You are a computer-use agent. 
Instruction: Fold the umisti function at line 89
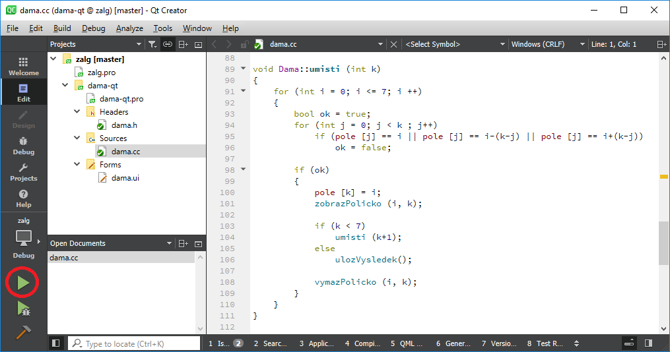(244, 69)
